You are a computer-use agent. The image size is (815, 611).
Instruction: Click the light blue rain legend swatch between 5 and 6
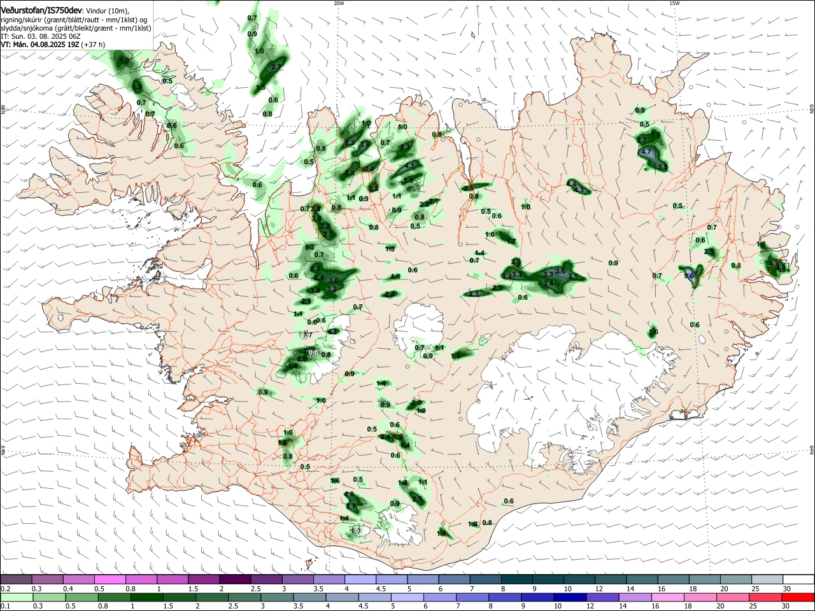(x=406, y=597)
